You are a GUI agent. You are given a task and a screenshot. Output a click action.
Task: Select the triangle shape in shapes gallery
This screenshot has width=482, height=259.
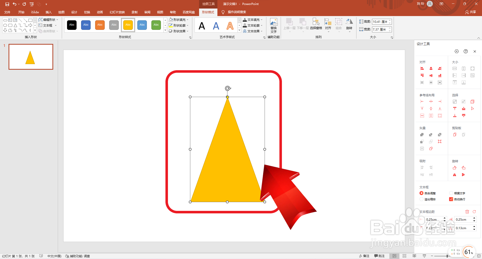tap(15, 25)
